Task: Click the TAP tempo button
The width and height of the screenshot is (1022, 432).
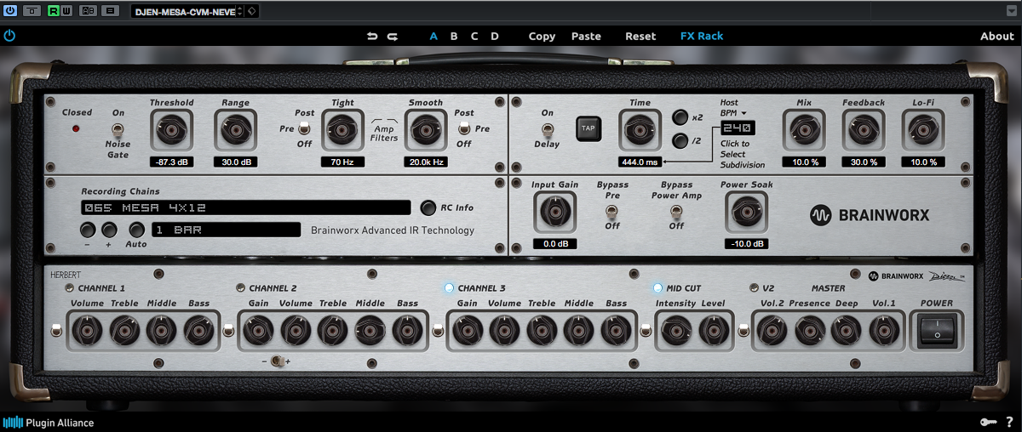Action: point(589,128)
